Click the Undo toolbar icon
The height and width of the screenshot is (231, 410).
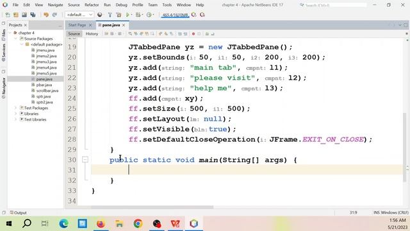click(46, 15)
